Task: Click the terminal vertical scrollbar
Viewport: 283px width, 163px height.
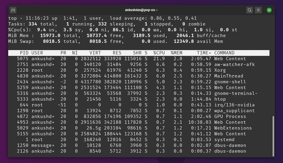Action: tap(273, 136)
